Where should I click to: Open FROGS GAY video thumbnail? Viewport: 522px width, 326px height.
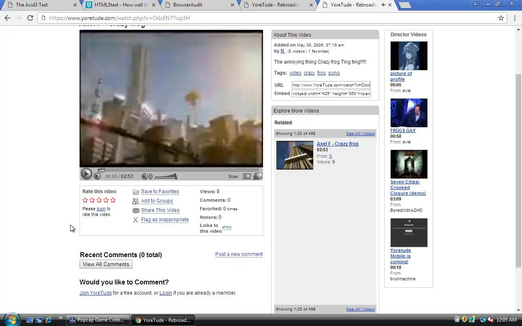click(409, 113)
